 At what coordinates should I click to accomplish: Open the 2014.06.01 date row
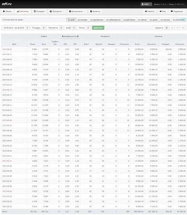(x=7, y=156)
